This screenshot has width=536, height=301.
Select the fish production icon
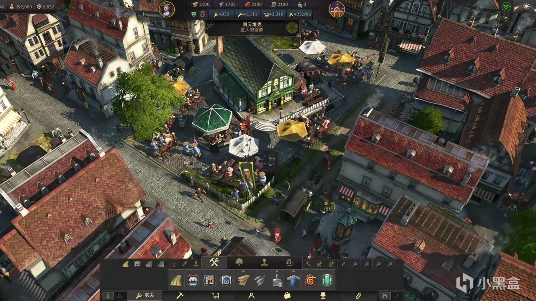(260, 280)
